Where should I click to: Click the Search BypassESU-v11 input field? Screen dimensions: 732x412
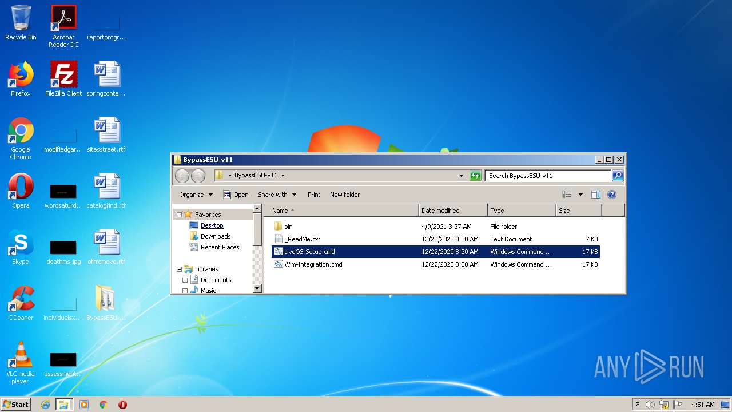click(548, 176)
